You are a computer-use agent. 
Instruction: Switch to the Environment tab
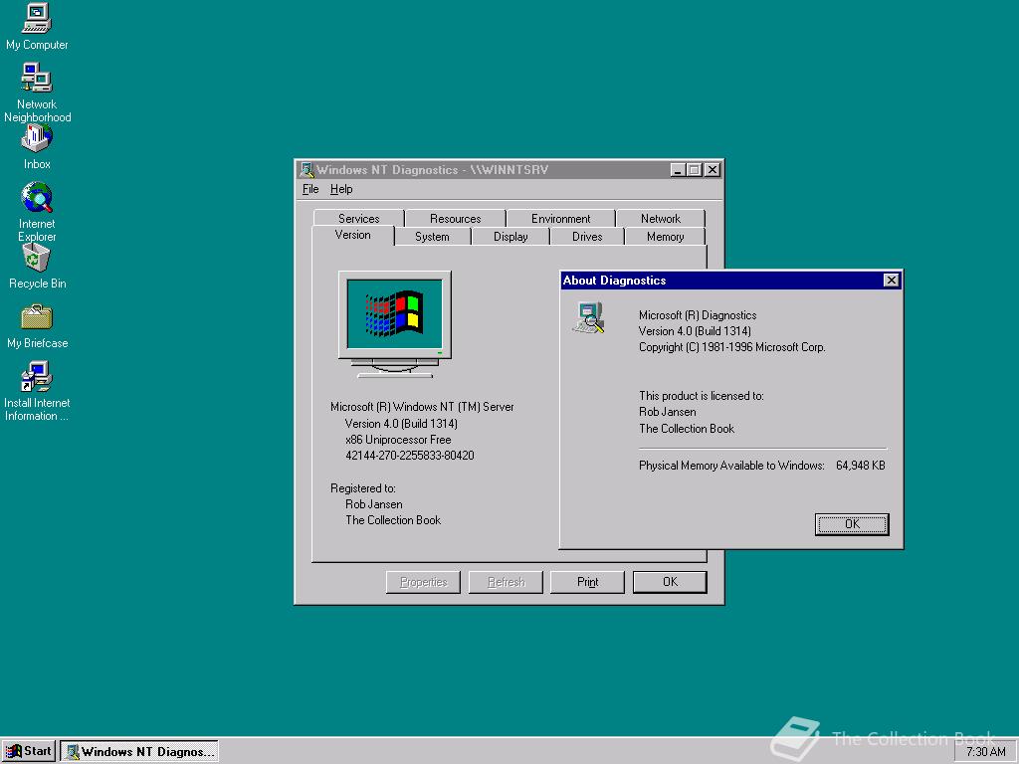point(560,218)
